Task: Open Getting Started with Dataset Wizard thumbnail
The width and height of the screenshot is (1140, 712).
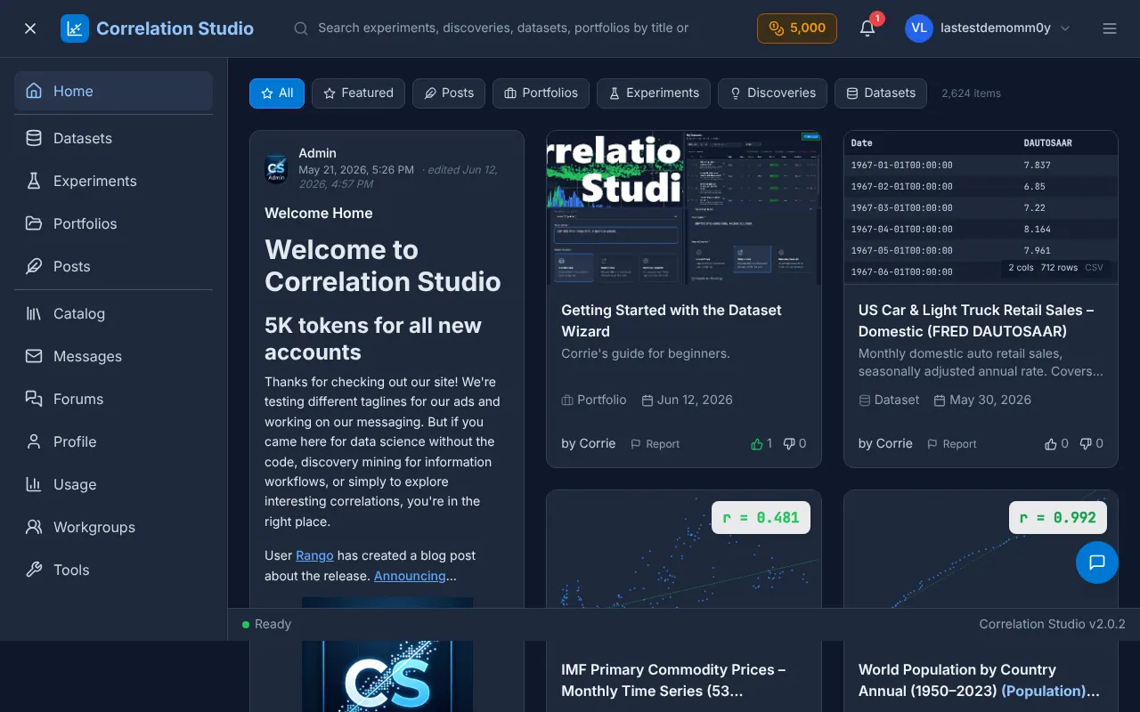Action: (684, 208)
